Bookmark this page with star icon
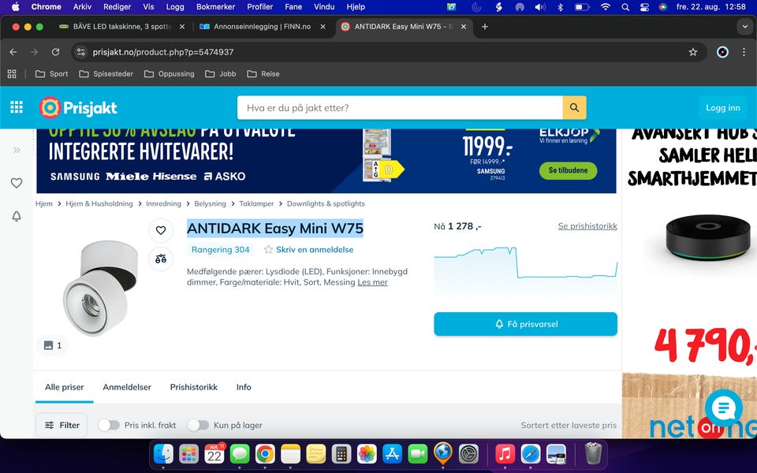 [x=693, y=52]
